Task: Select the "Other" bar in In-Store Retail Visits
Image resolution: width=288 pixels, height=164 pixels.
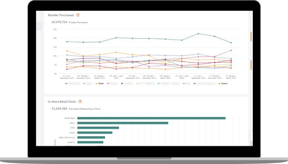Action: point(98,128)
